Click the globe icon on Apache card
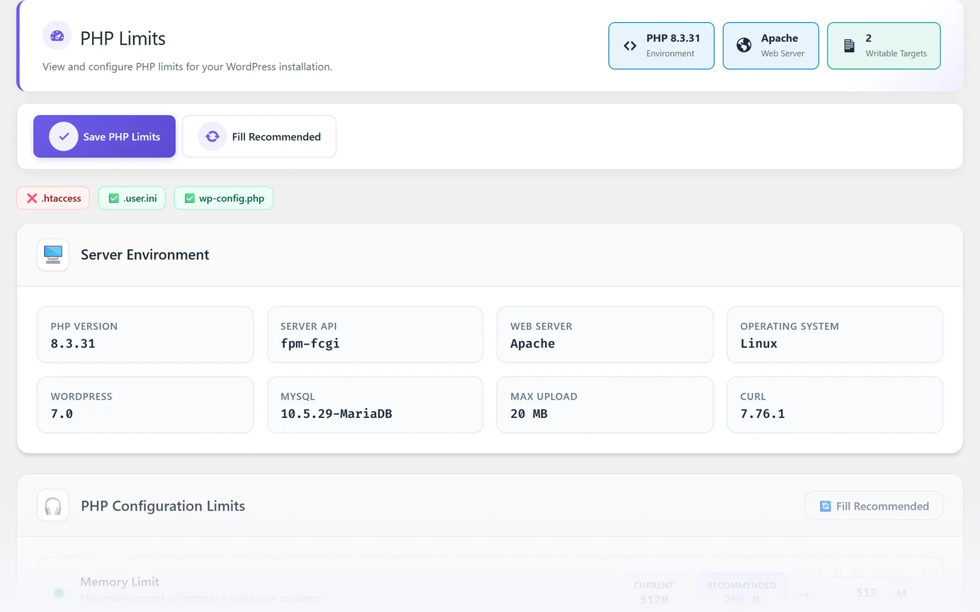This screenshot has height=612, width=980. click(x=744, y=45)
